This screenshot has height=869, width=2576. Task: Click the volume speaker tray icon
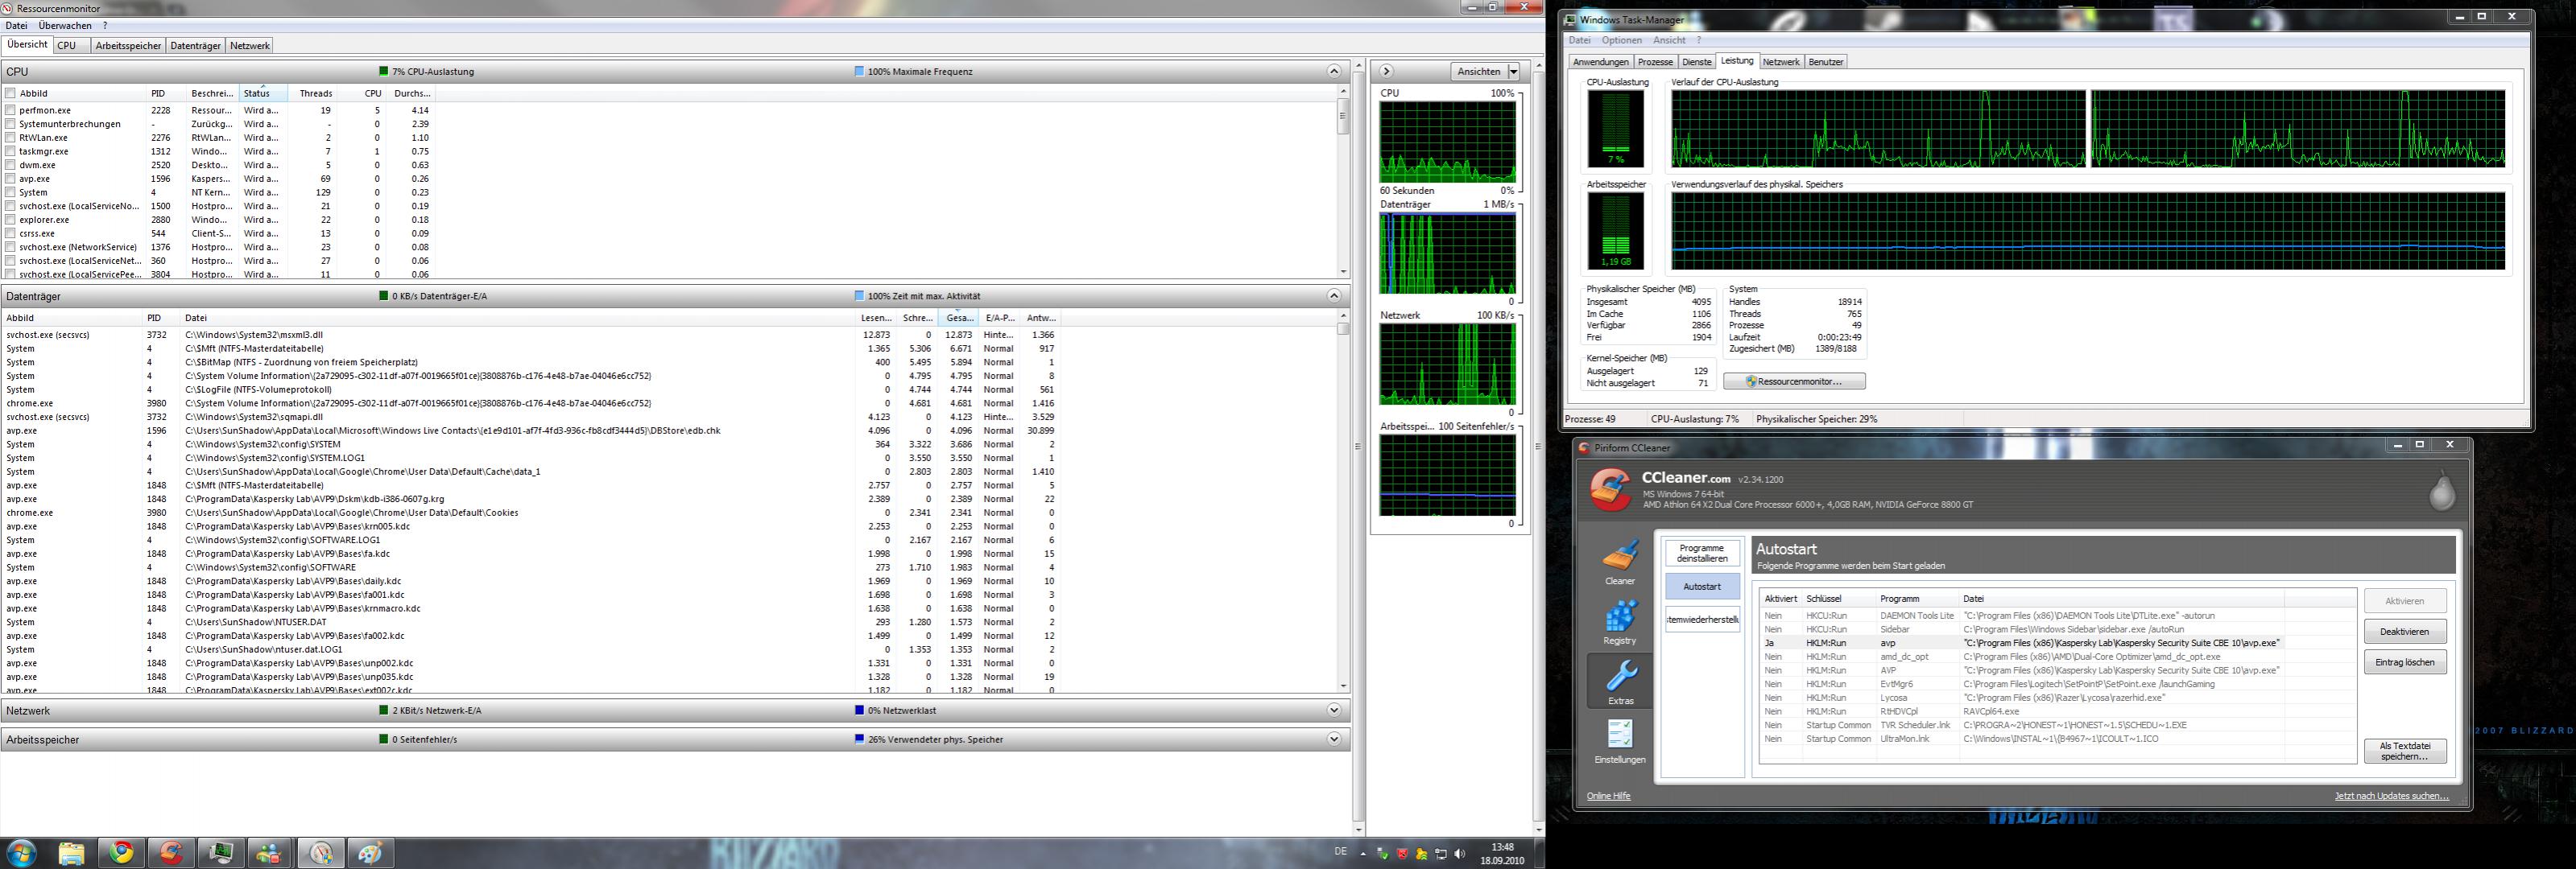coord(1460,854)
